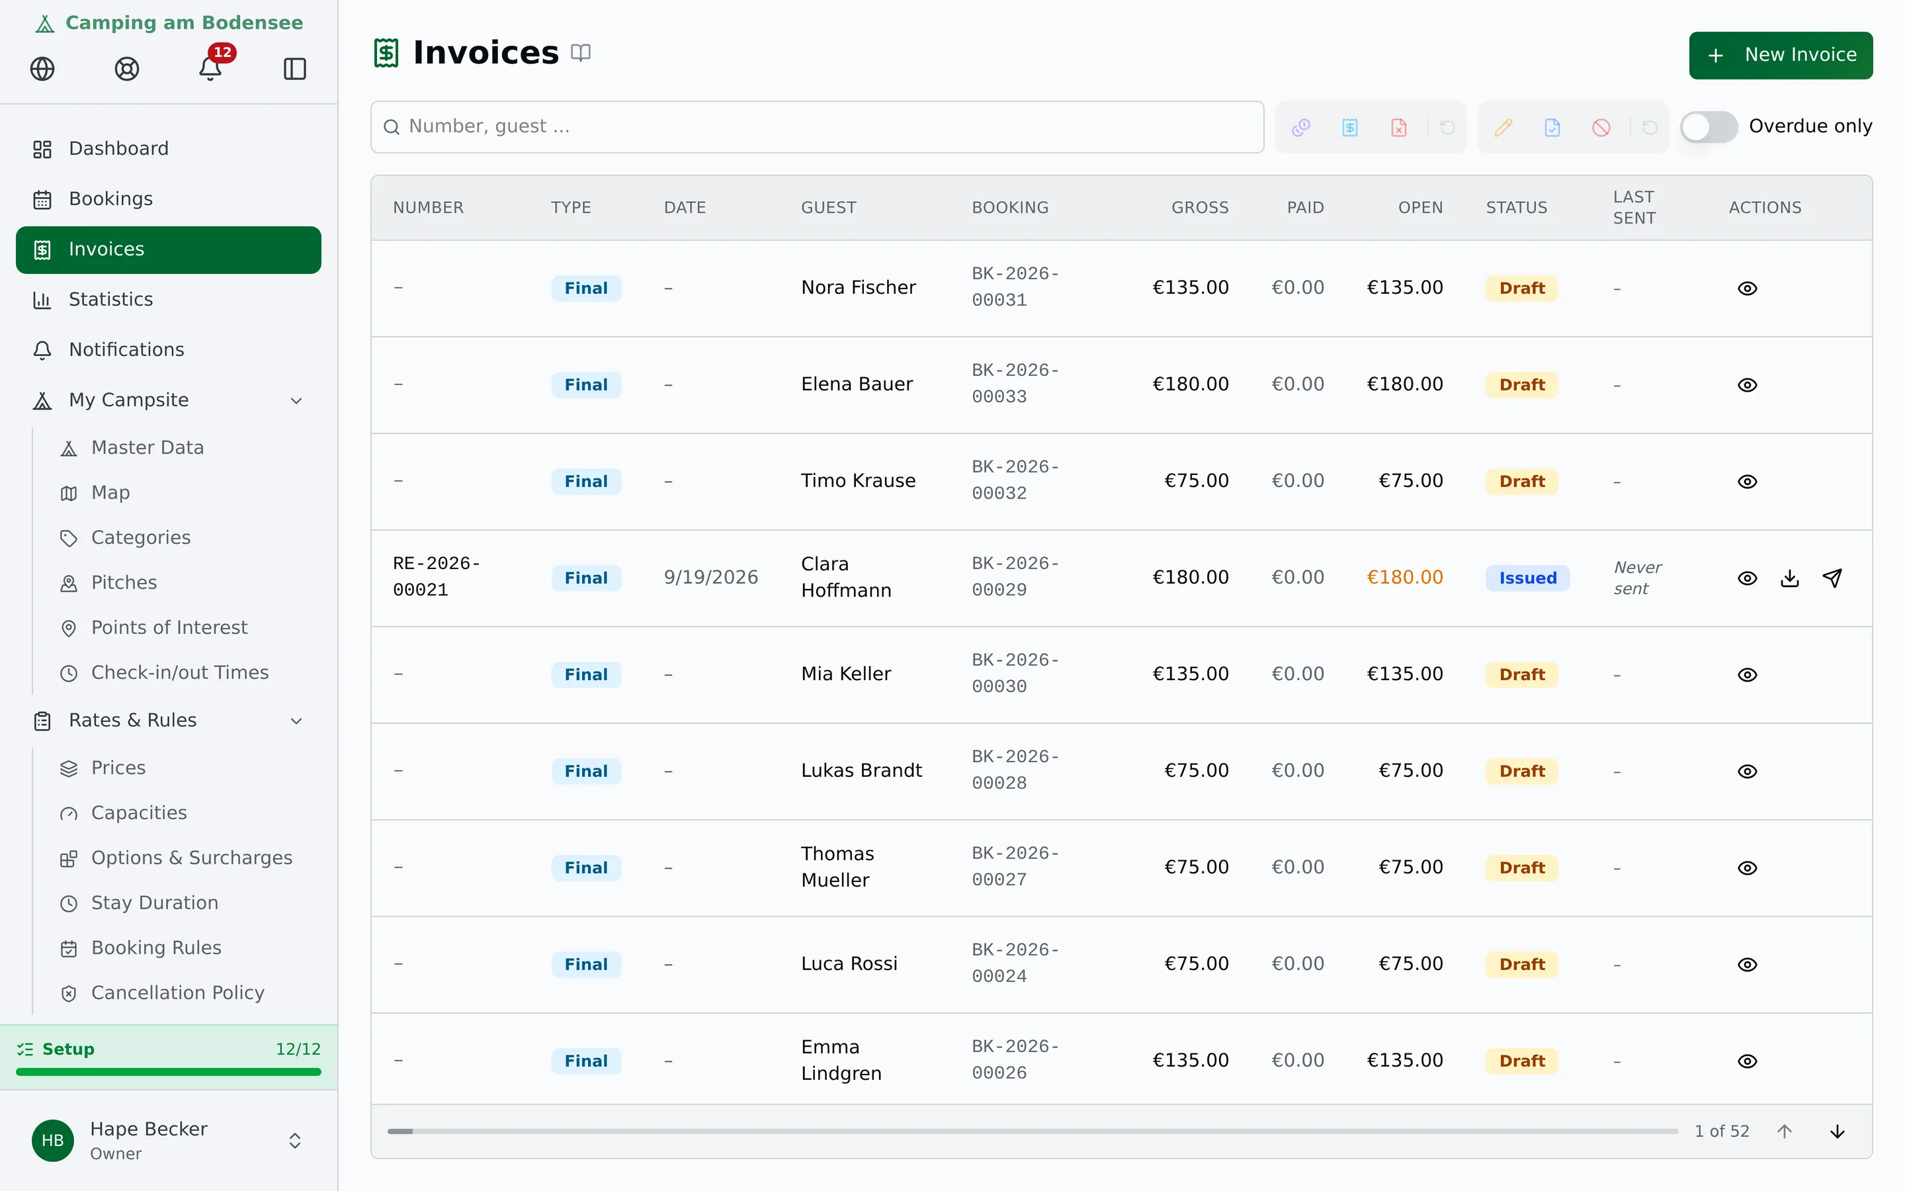Open the Prices page
The height and width of the screenshot is (1191, 1905).
point(184,768)
